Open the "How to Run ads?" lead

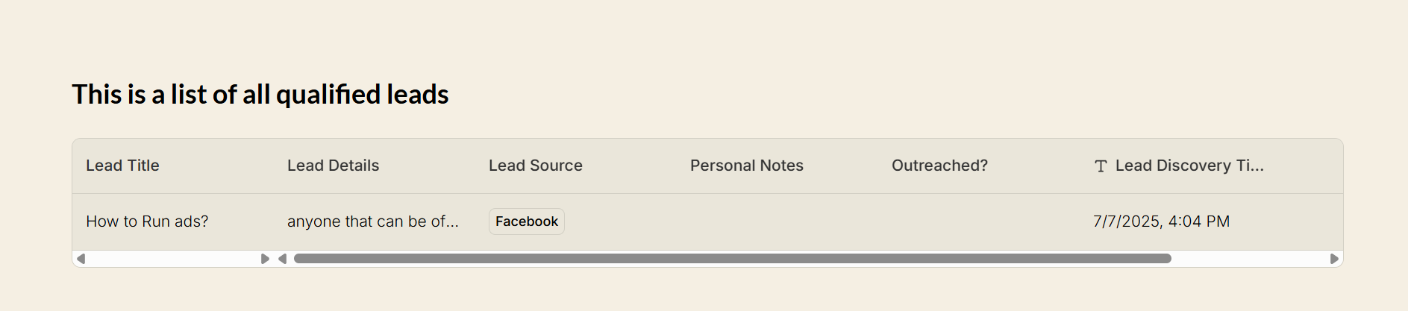pos(147,222)
